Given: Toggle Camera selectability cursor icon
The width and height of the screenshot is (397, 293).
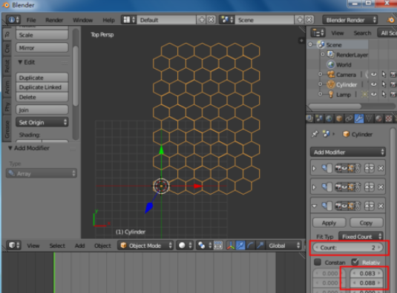Looking at the screenshot, I should (384, 75).
